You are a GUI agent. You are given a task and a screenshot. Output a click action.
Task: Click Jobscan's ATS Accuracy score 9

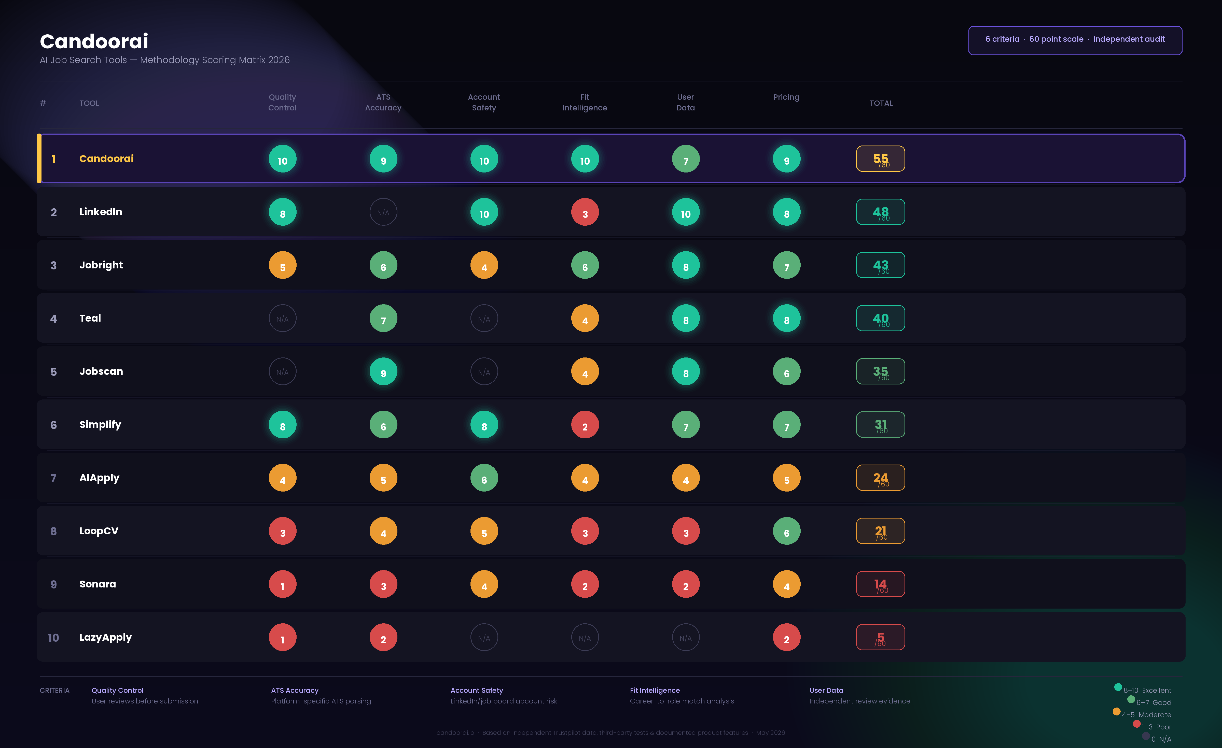(383, 371)
